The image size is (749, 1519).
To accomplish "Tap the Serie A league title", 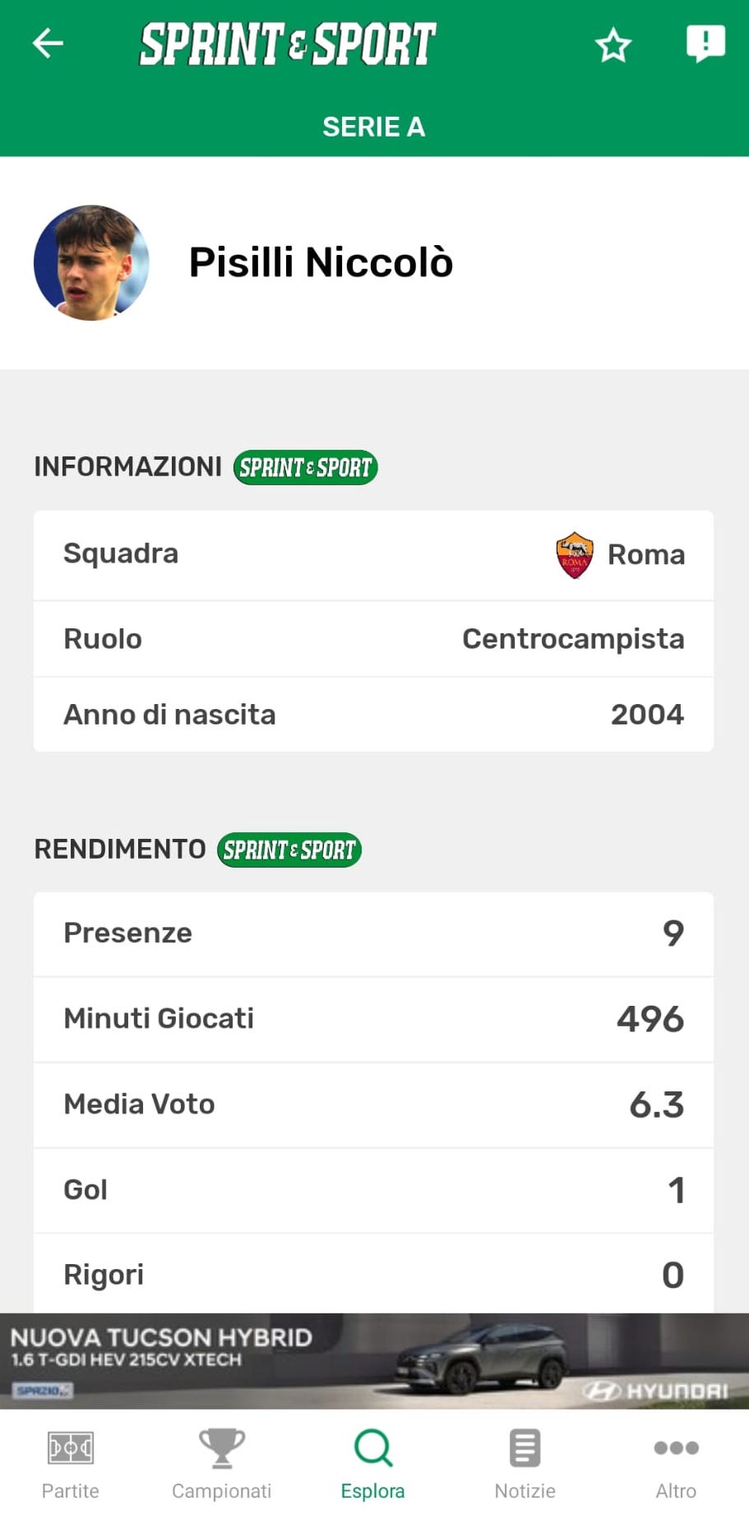I will (x=374, y=127).
